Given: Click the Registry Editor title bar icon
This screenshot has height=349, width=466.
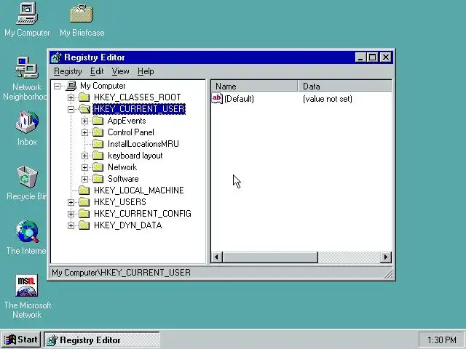Looking at the screenshot, I should point(56,57).
